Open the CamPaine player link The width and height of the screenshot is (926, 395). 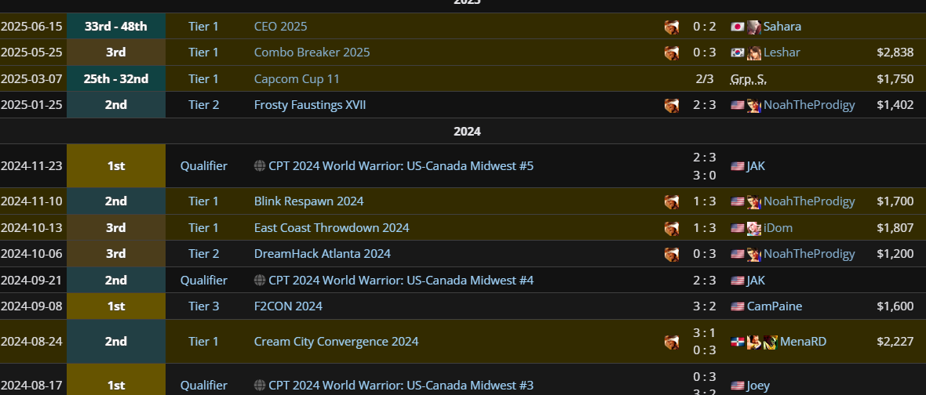click(775, 306)
